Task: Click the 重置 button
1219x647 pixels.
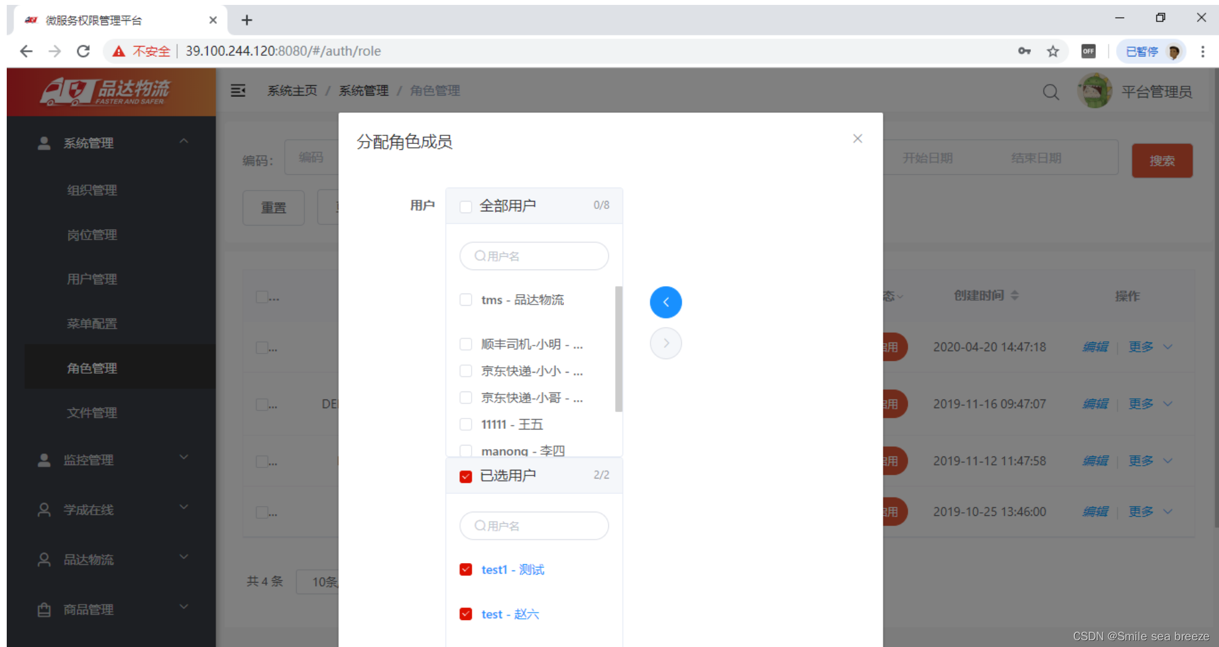Action: point(274,208)
